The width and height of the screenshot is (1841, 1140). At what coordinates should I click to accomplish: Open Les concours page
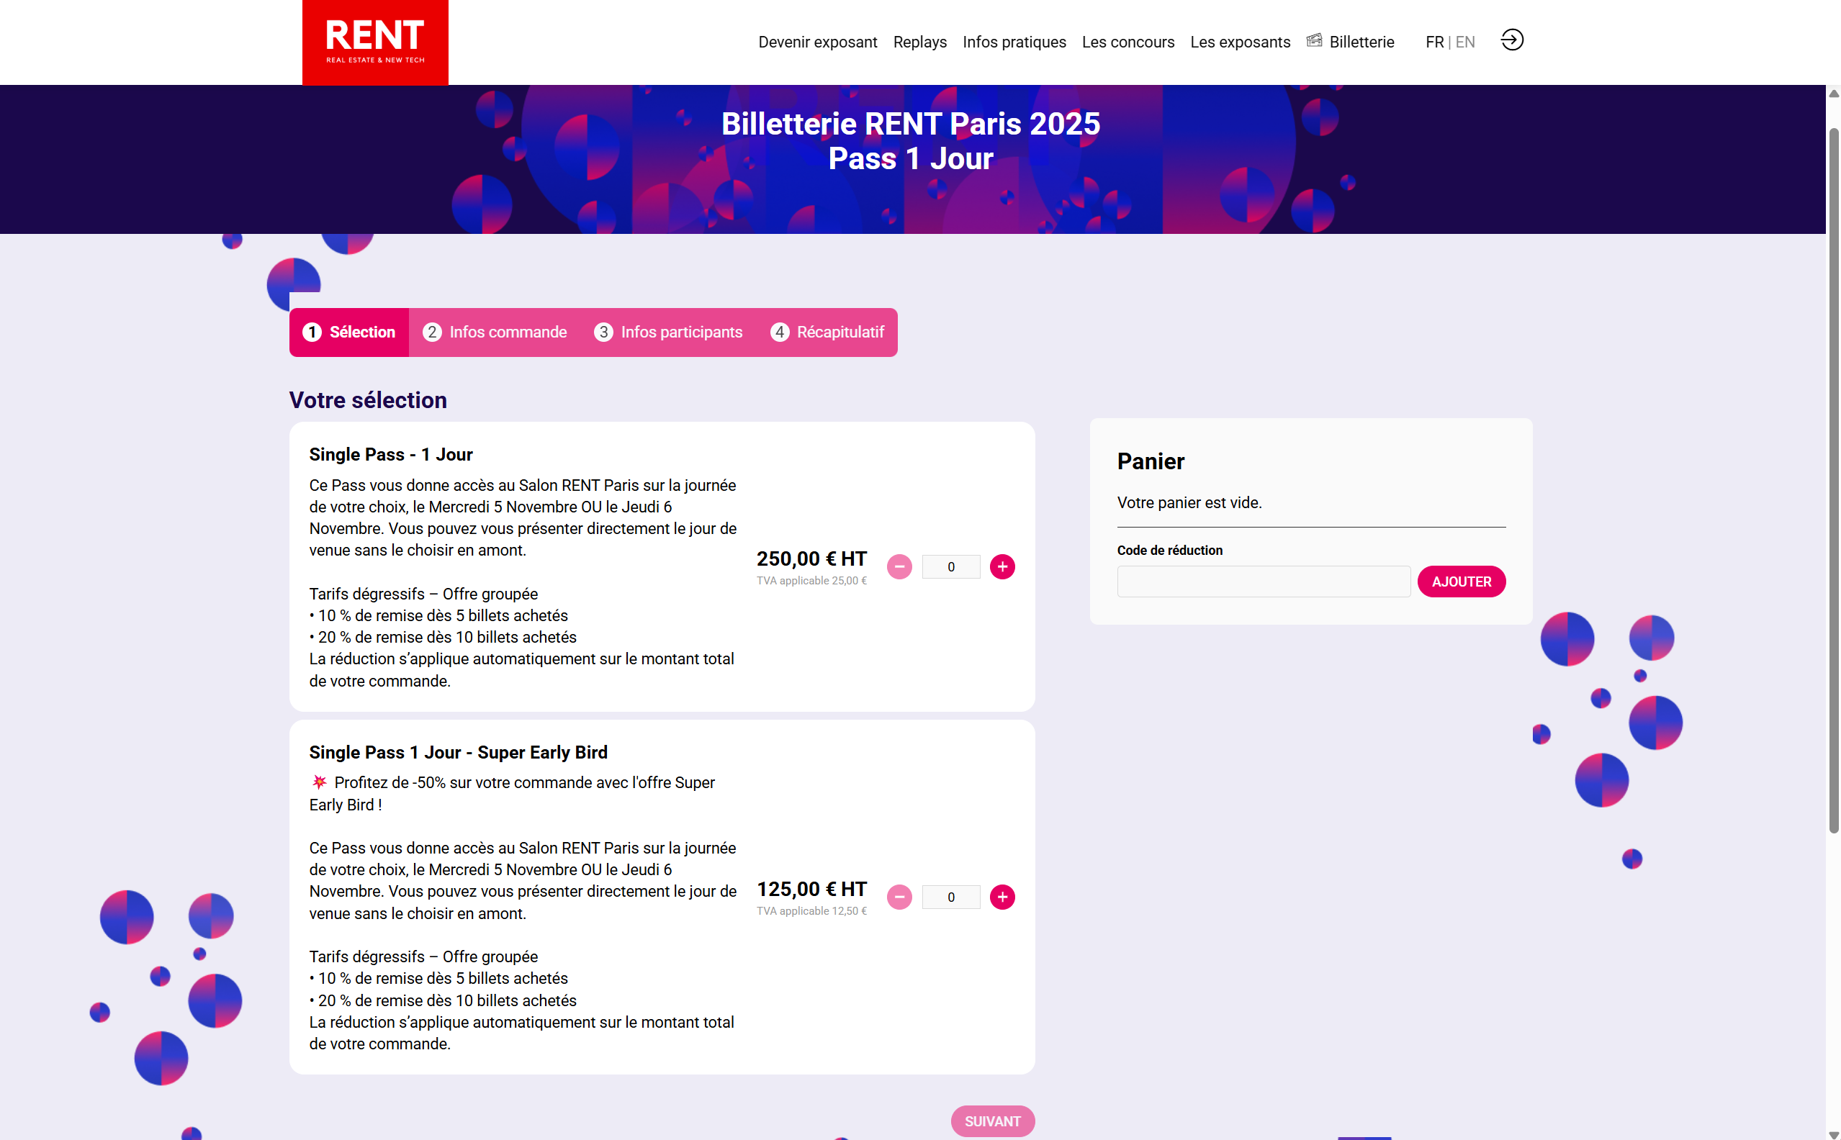click(x=1127, y=42)
